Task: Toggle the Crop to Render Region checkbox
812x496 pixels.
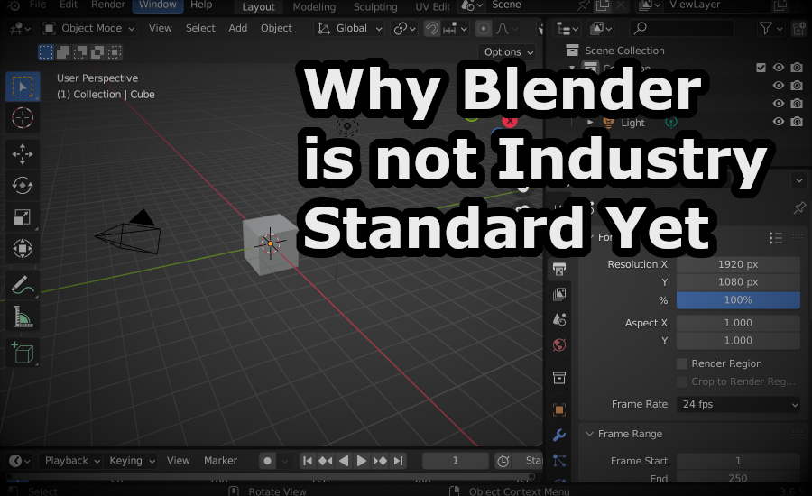Action: tap(683, 381)
